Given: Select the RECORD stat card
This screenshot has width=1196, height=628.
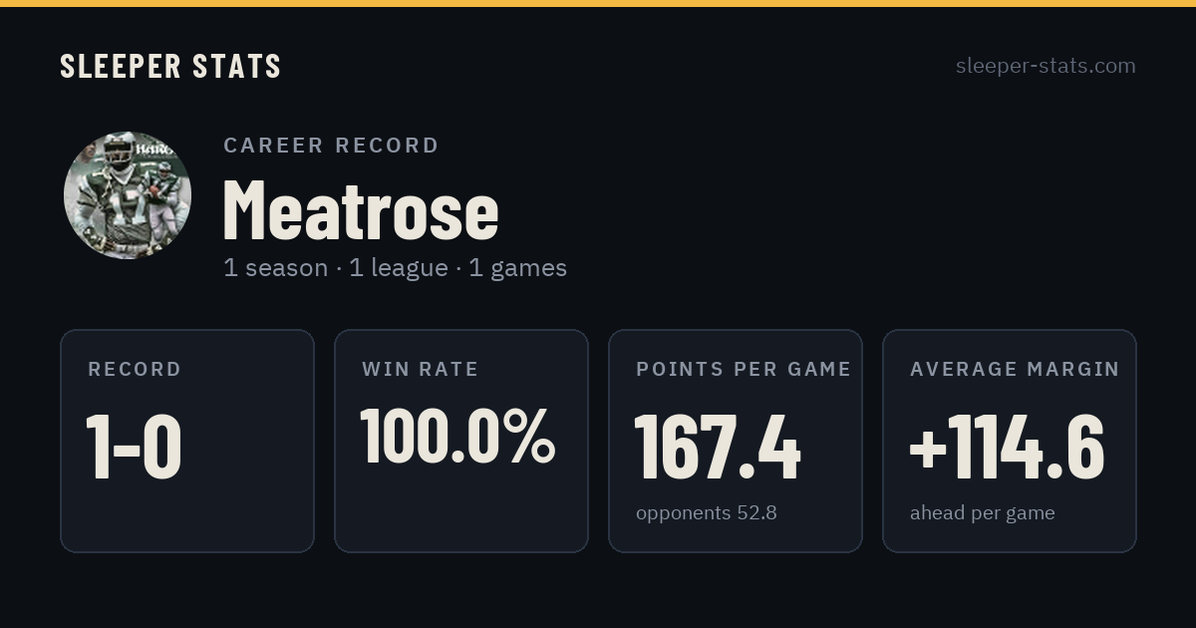Looking at the screenshot, I should (187, 441).
